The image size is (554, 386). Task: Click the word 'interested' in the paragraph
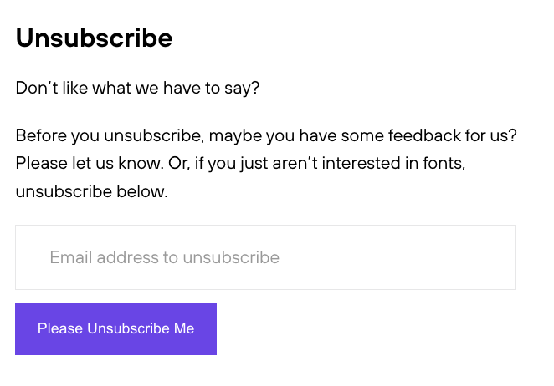coord(361,164)
